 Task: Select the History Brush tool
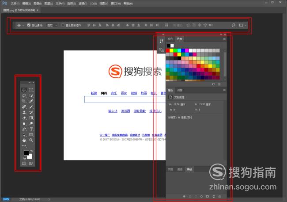(31, 112)
